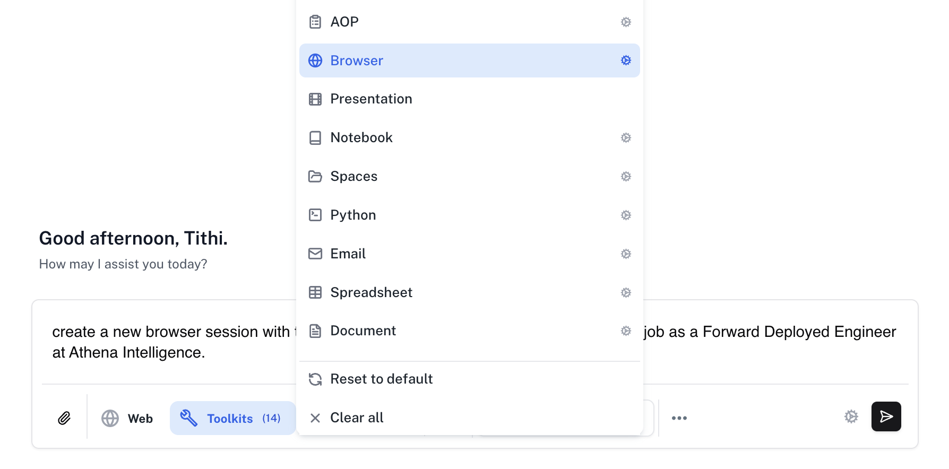The height and width of the screenshot is (469, 949).
Task: Open Browser toolkit settings gear
Action: pos(626,60)
